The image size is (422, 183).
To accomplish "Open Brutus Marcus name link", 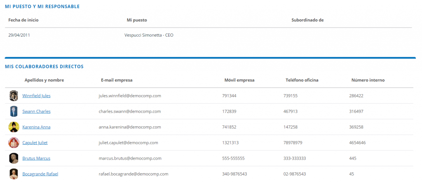I will pyautogui.click(x=36, y=158).
